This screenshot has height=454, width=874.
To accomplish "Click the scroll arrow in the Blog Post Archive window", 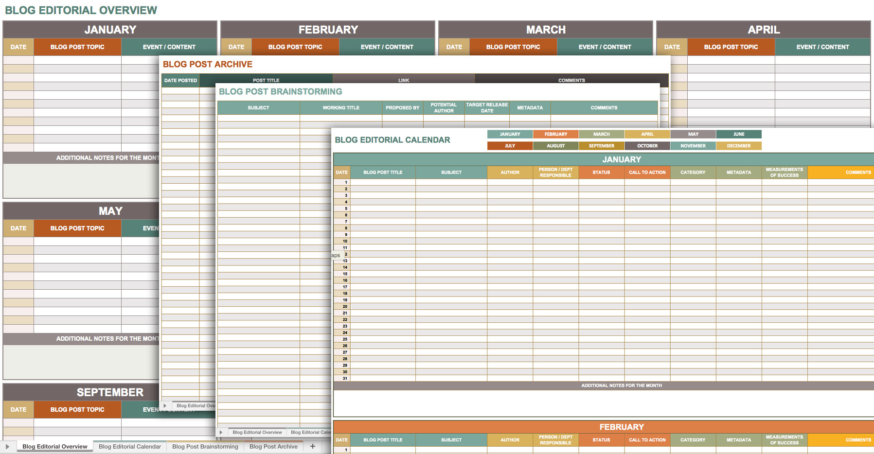I will tap(165, 405).
